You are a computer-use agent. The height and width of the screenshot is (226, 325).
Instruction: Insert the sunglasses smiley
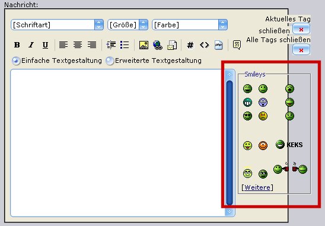[x=247, y=116]
